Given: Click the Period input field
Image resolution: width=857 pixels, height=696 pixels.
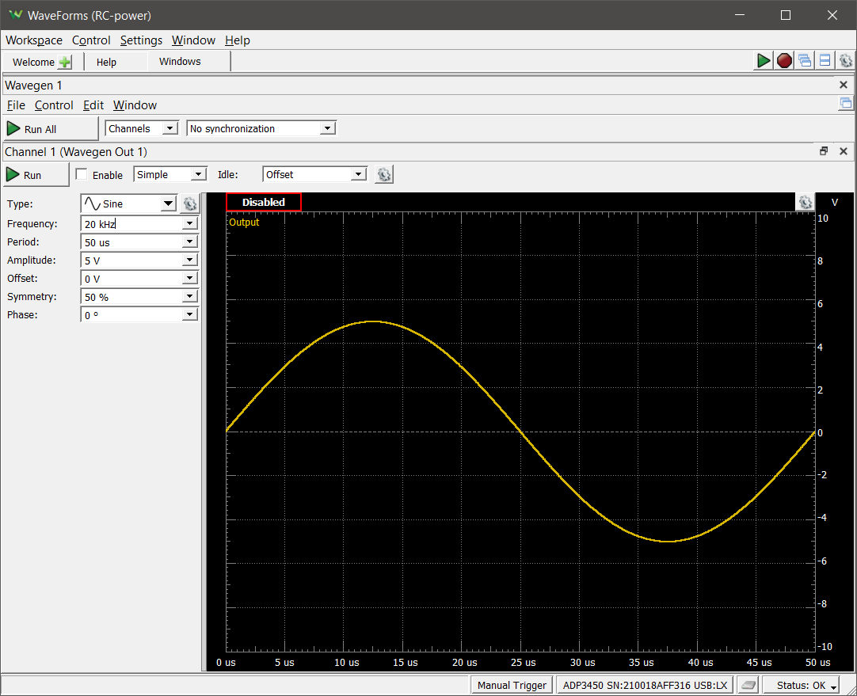Looking at the screenshot, I should pos(131,242).
